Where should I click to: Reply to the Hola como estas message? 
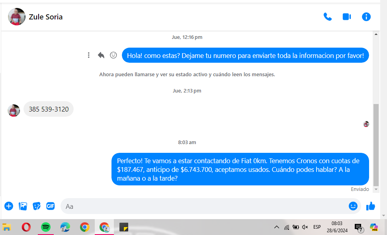(x=101, y=55)
